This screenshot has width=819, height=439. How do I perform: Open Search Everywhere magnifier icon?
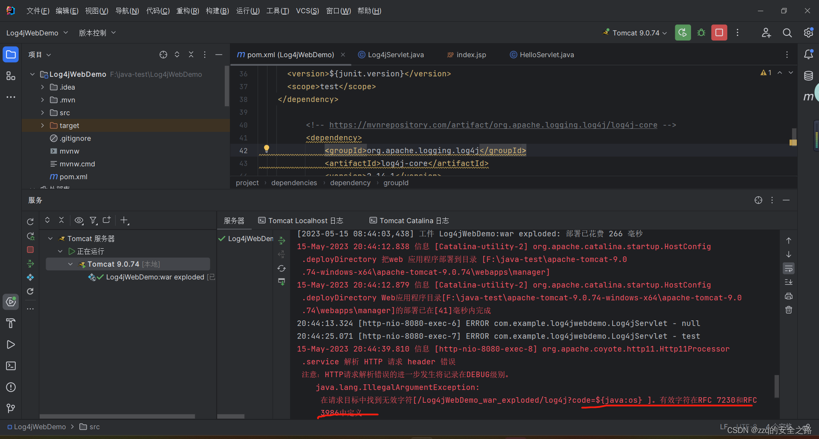pyautogui.click(x=787, y=33)
